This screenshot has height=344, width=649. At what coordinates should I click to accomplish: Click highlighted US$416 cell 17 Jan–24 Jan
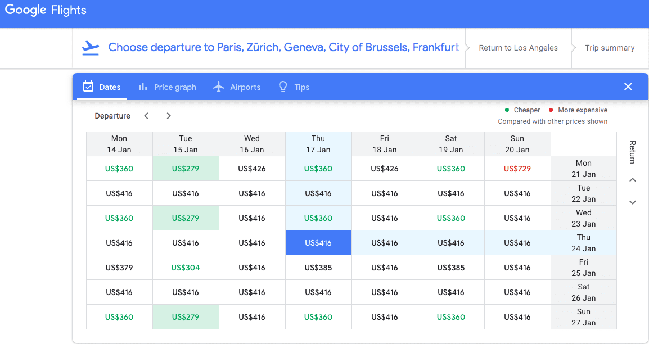click(x=318, y=243)
